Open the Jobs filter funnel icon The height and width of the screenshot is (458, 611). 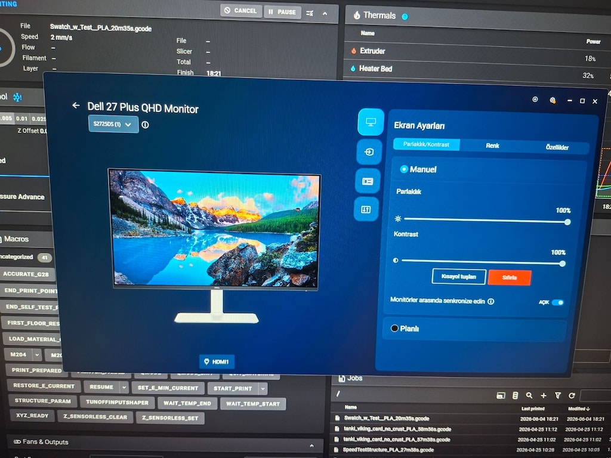pyautogui.click(x=558, y=395)
